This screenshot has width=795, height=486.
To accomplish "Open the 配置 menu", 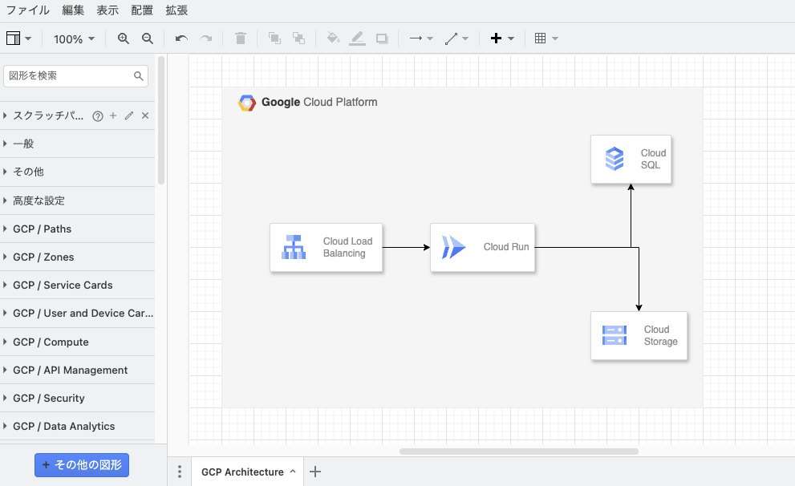I will [142, 10].
